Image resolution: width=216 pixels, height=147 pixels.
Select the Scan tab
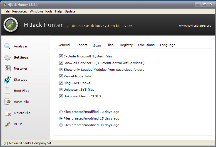(97, 45)
